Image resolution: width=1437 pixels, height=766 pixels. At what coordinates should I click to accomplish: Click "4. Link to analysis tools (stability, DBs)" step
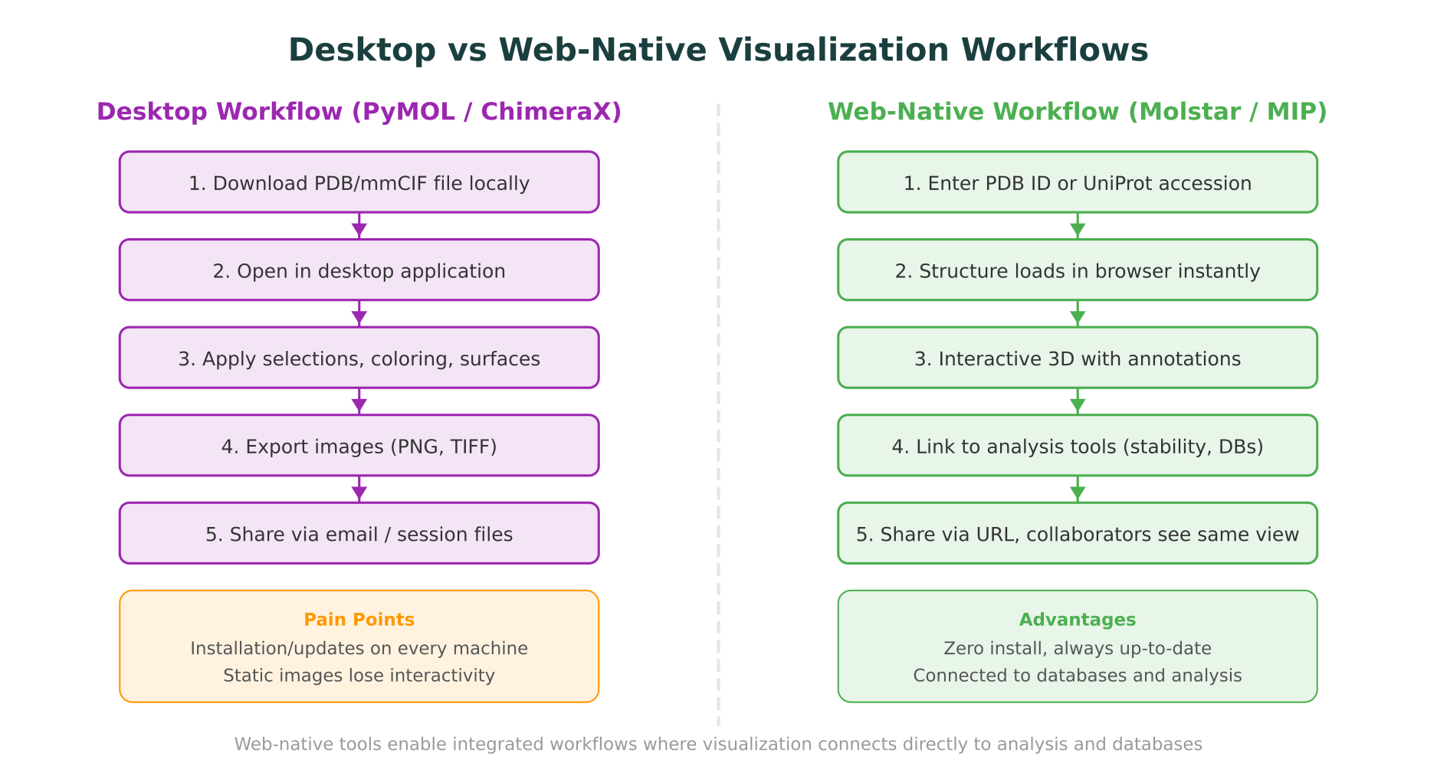[1078, 446]
